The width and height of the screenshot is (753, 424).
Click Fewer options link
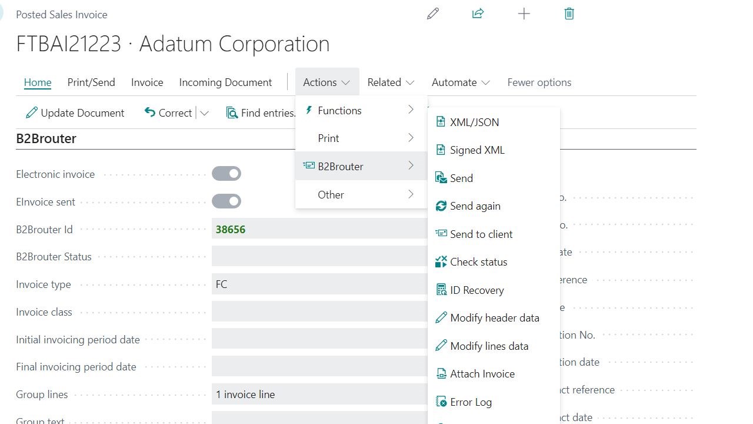pos(539,82)
